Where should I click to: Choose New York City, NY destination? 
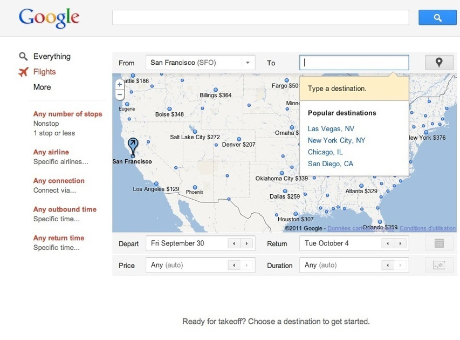(337, 140)
